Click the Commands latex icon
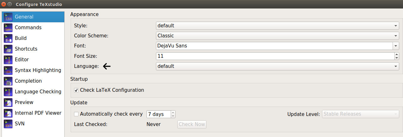This screenshot has height=137, width=403. coord(8,28)
